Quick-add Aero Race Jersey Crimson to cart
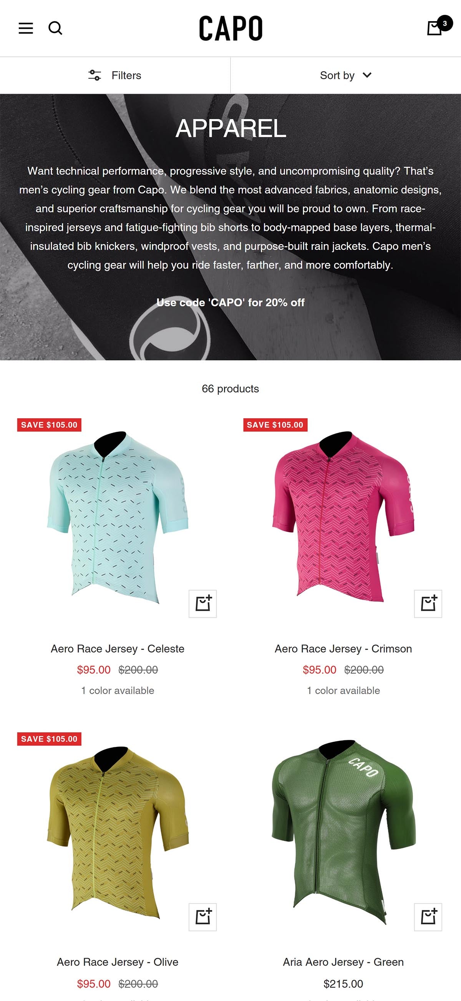461x1001 pixels. (x=428, y=604)
